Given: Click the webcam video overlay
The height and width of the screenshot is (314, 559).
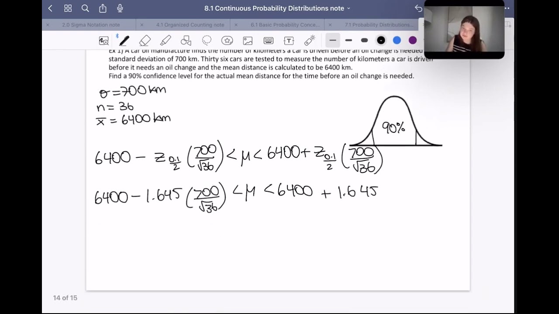Looking at the screenshot, I should click(464, 29).
